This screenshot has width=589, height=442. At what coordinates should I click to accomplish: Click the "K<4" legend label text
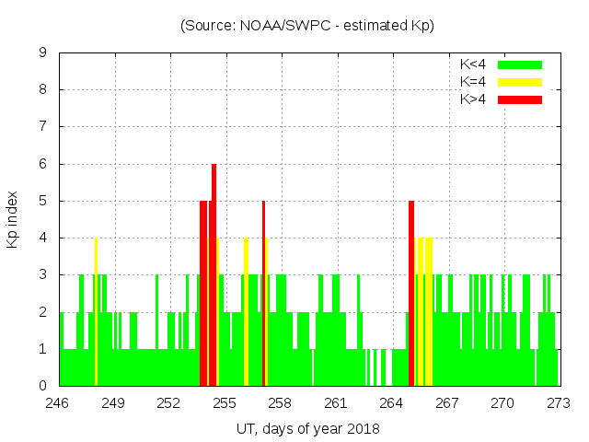pos(473,64)
